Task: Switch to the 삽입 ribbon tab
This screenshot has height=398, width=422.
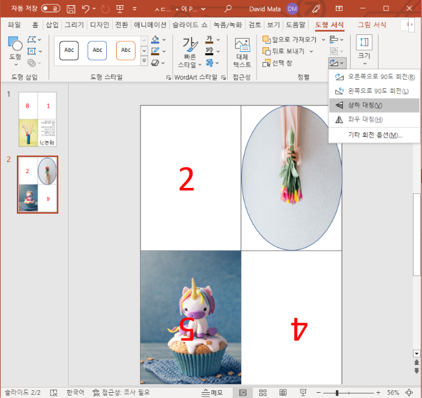Action: pyautogui.click(x=52, y=25)
